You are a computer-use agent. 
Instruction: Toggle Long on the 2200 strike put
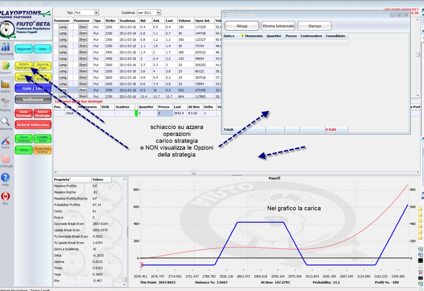coord(63,27)
